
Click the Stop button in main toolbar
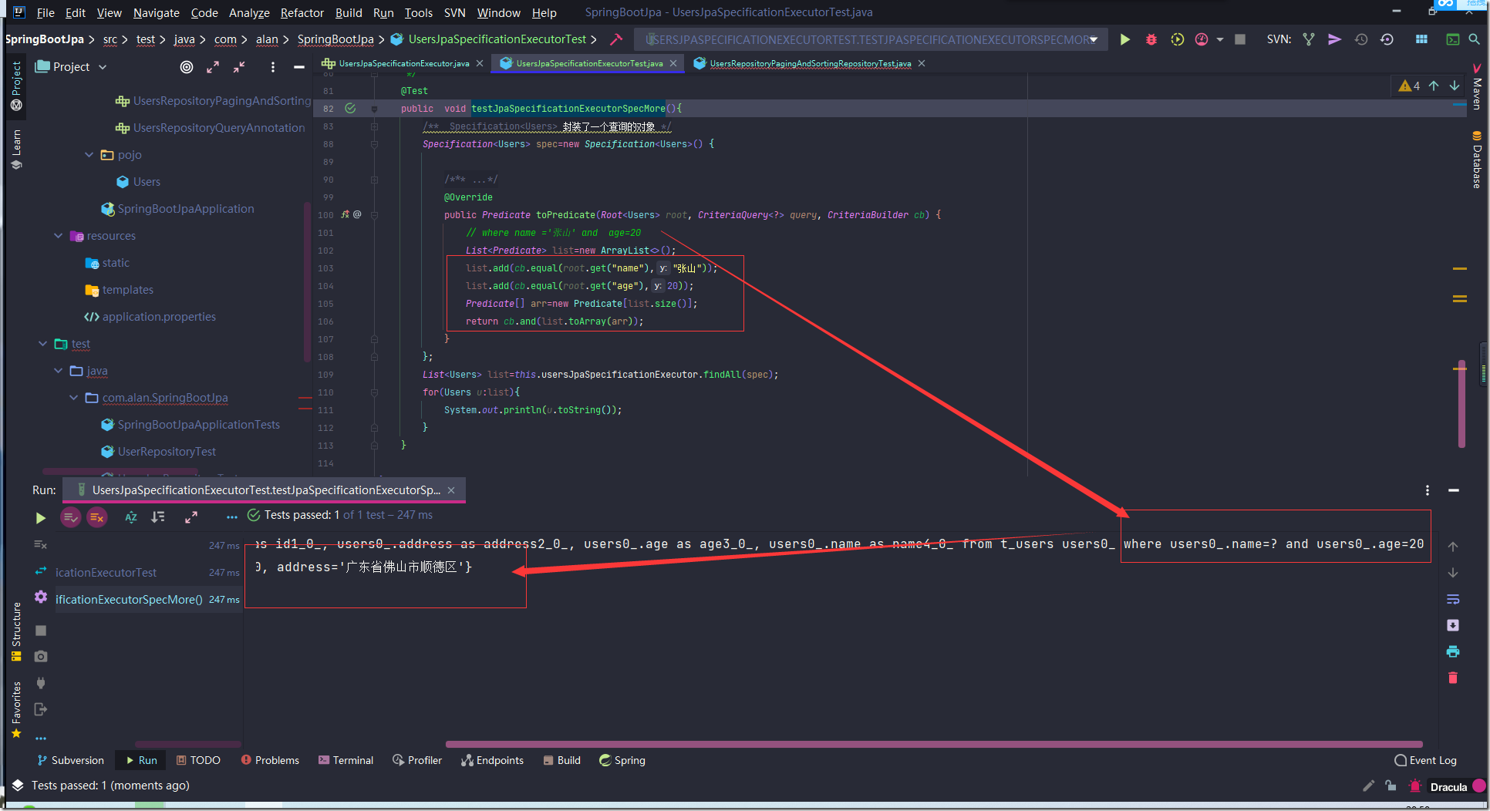1240,39
